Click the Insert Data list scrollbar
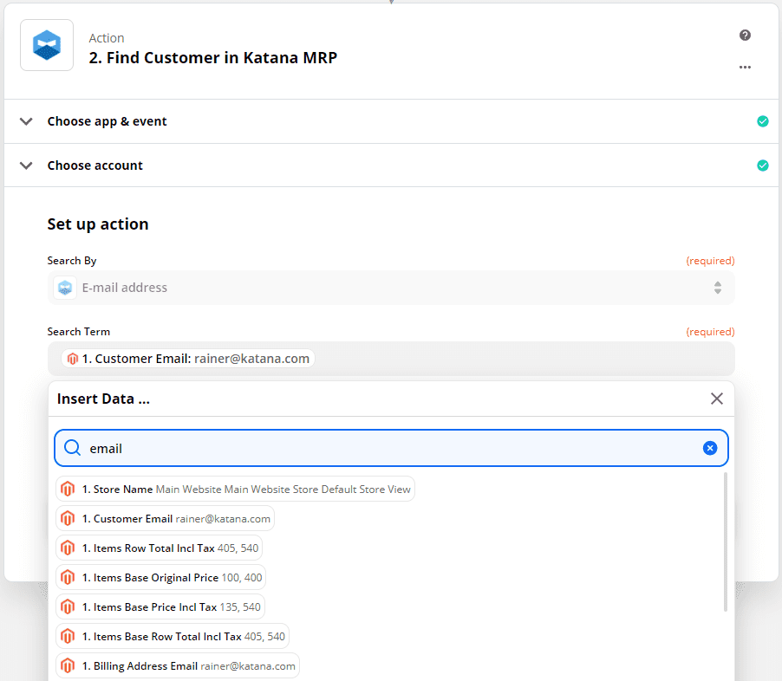Screen dimensions: 782x681 (725, 542)
